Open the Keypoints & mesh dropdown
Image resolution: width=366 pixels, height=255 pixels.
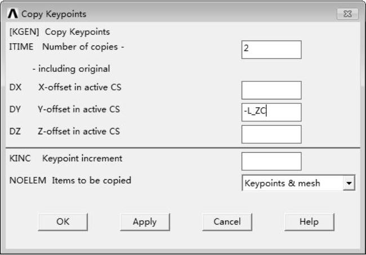349,183
